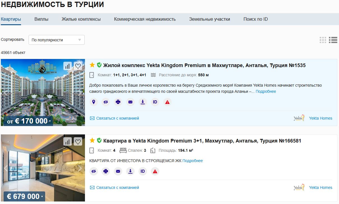Add Yekta Kingdom complex №1535 to favorites
The image size is (339, 204).
pos(78,66)
